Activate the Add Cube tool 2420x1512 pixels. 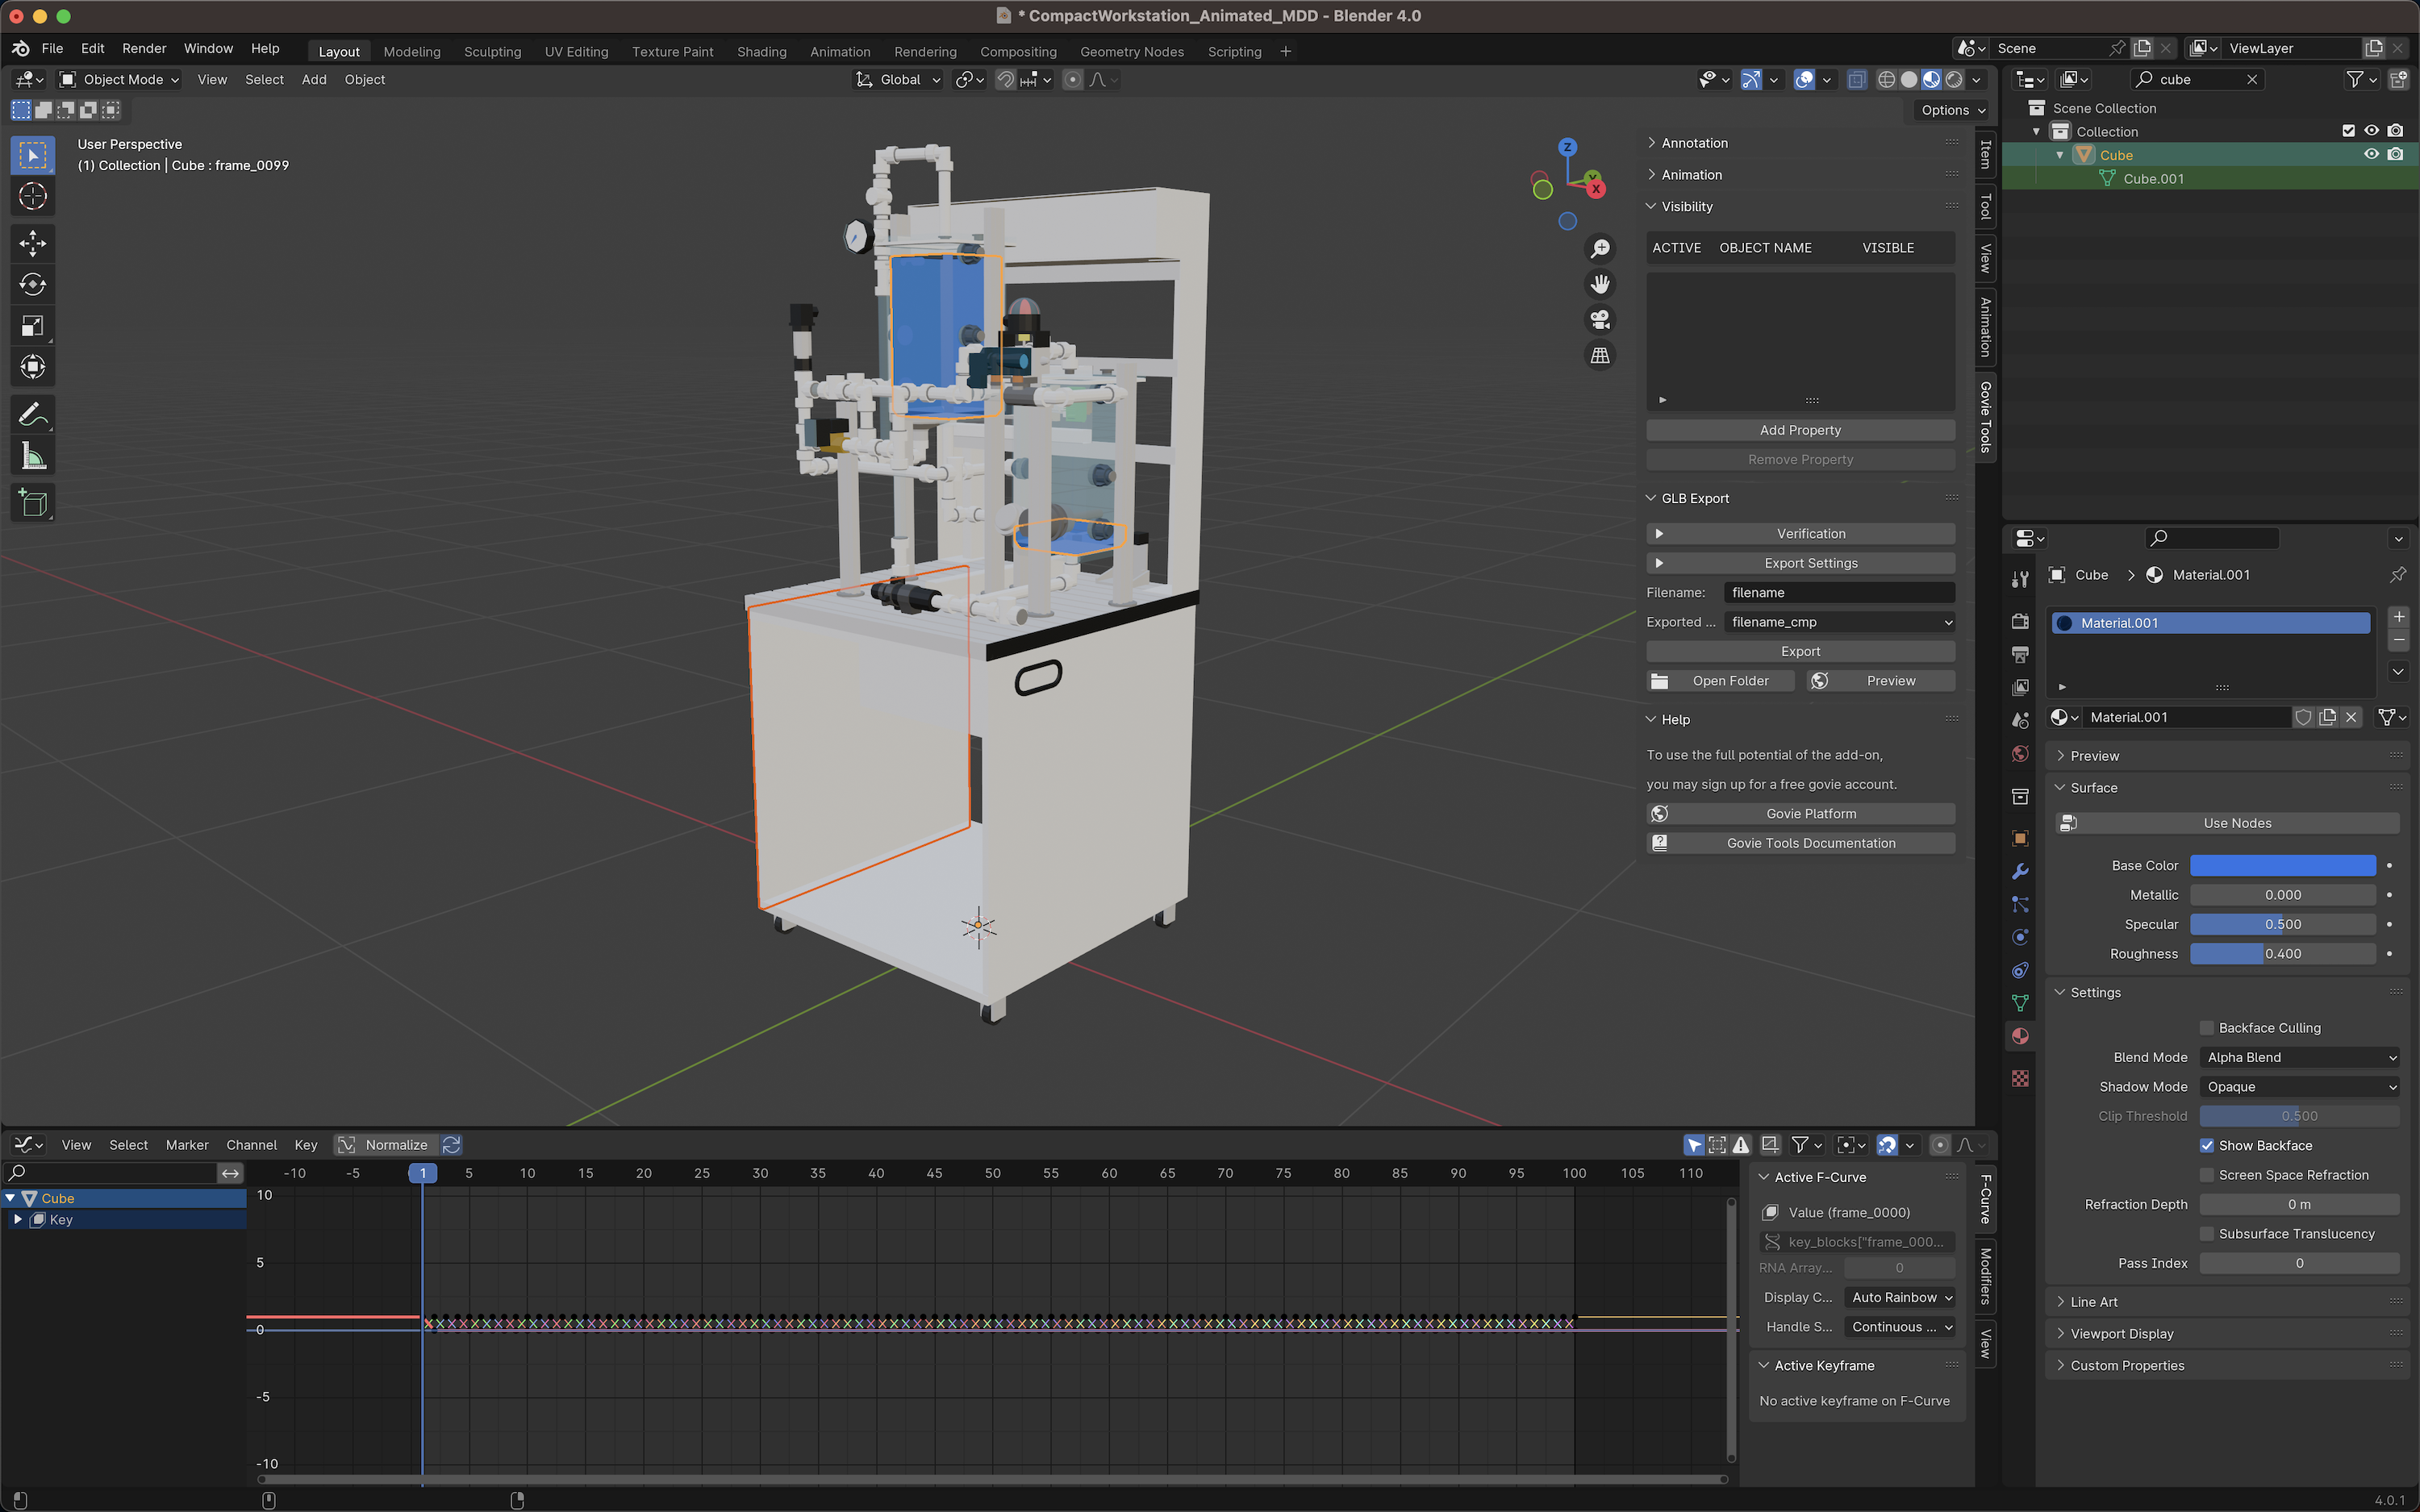click(32, 503)
